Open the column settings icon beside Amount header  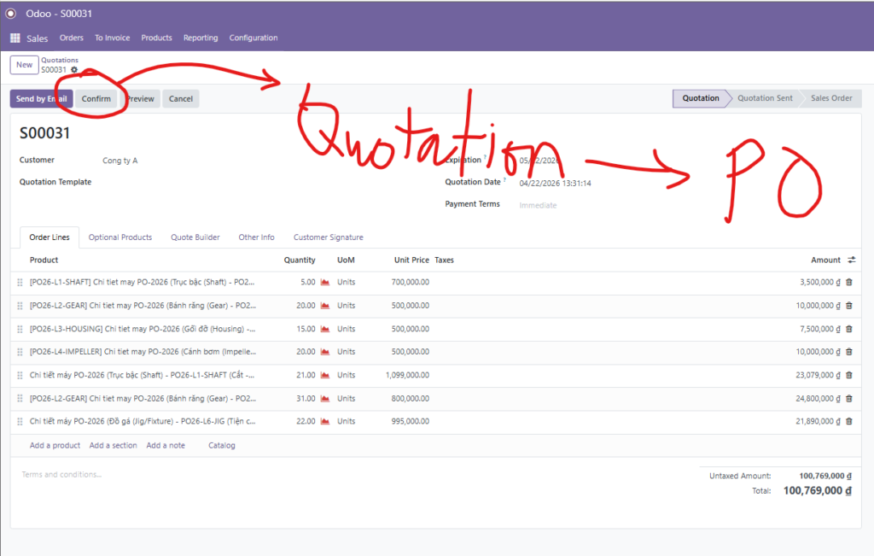pos(851,260)
